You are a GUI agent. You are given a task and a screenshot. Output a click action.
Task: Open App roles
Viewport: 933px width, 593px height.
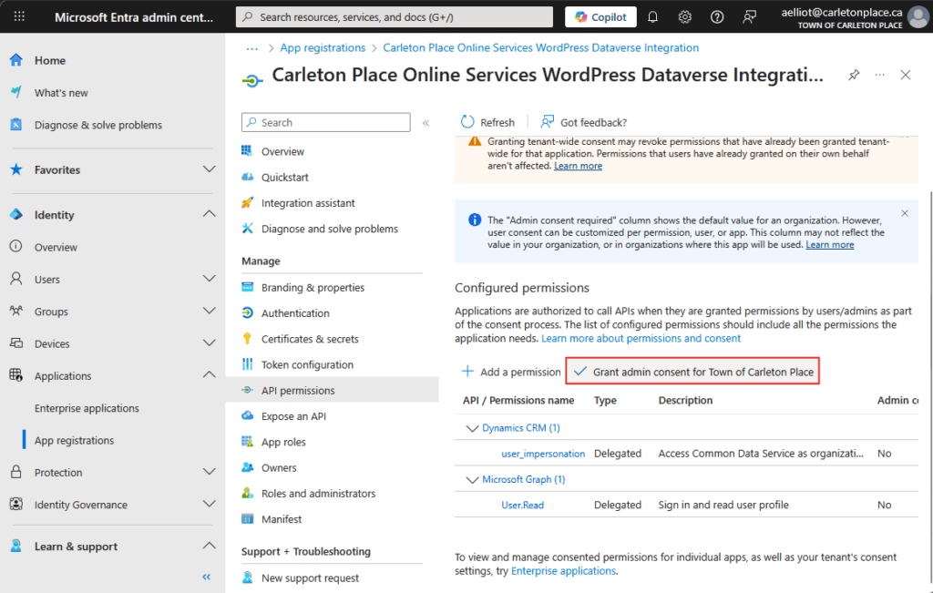click(283, 442)
